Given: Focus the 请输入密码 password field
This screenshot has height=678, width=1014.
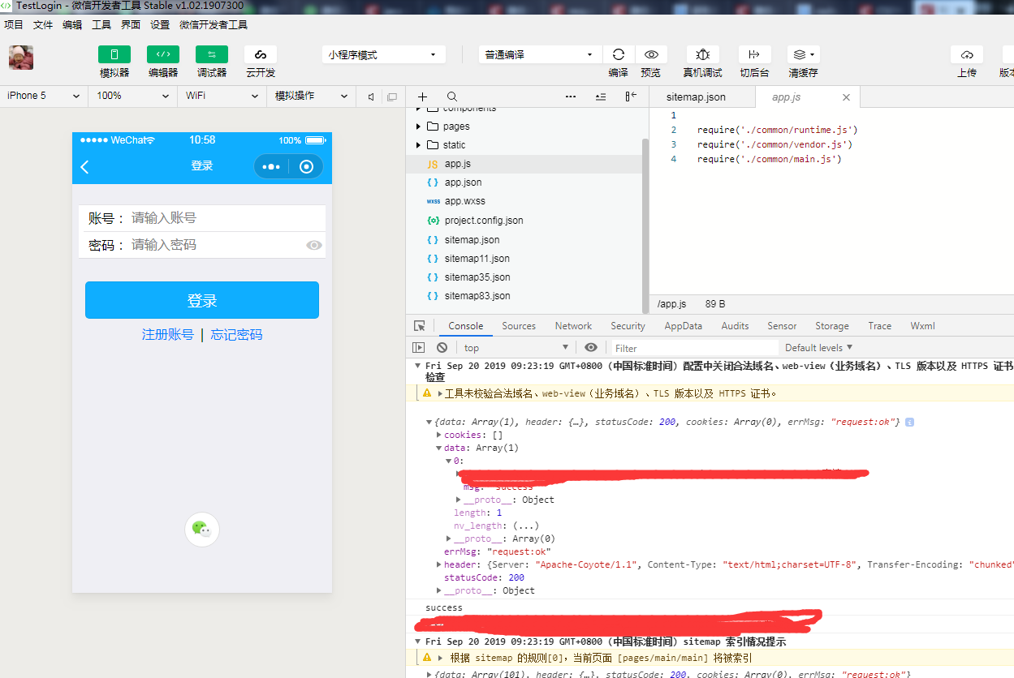Looking at the screenshot, I should (x=215, y=245).
